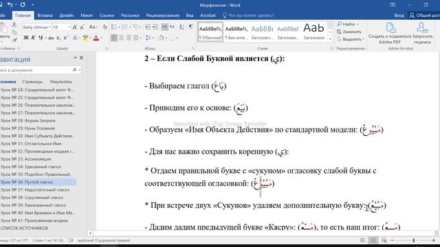Align text right
440x247 pixels.
(x=129, y=38)
